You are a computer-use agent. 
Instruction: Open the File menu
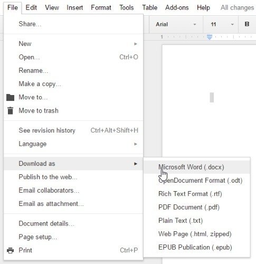13,7
